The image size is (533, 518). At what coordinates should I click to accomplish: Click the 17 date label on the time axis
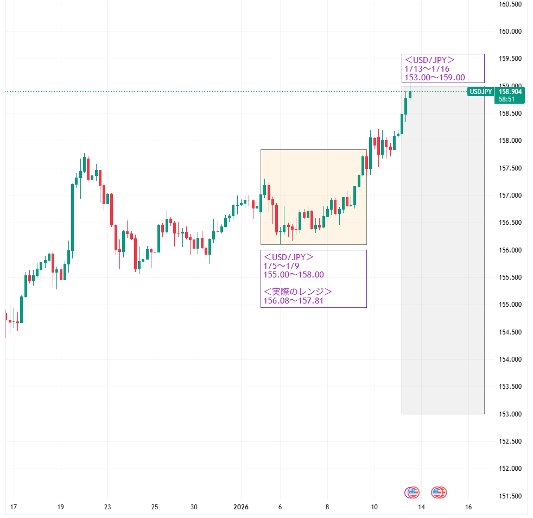pos(14,507)
